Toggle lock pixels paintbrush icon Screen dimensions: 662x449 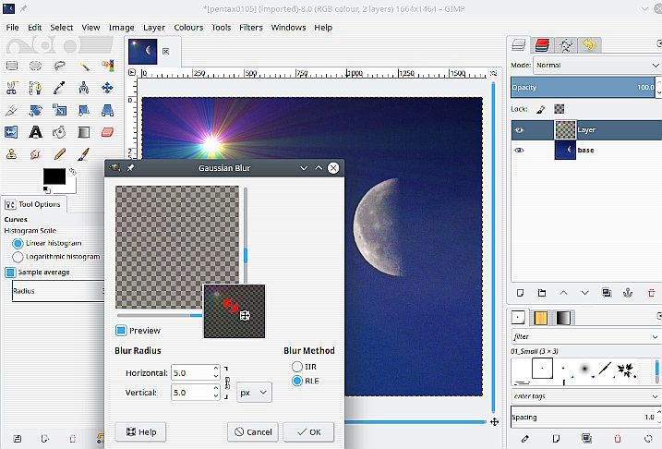541,109
